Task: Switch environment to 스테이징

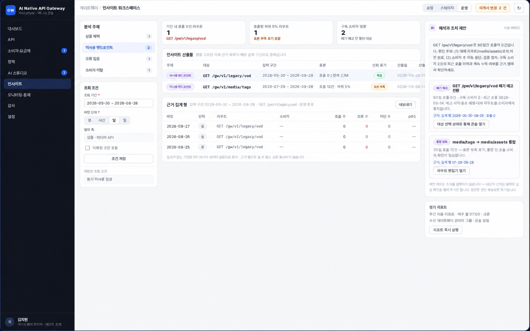Action: [x=447, y=8]
